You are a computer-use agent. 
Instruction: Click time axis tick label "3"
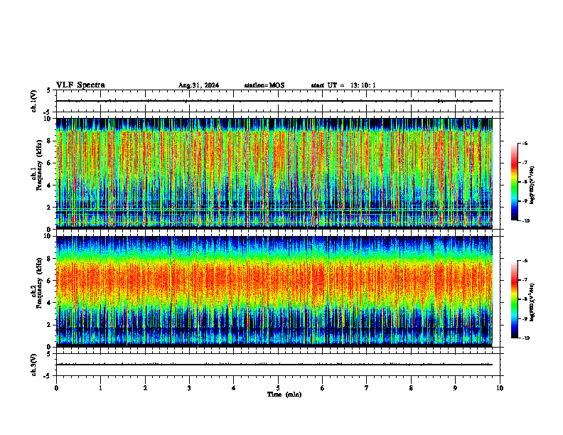click(189, 388)
